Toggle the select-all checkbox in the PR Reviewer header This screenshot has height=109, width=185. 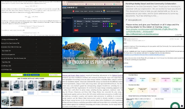(75, 21)
